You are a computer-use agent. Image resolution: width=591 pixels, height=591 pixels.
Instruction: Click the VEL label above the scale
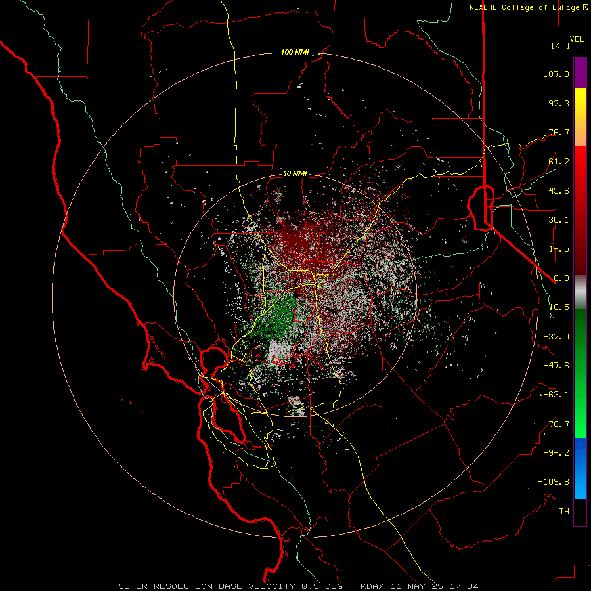(x=577, y=39)
